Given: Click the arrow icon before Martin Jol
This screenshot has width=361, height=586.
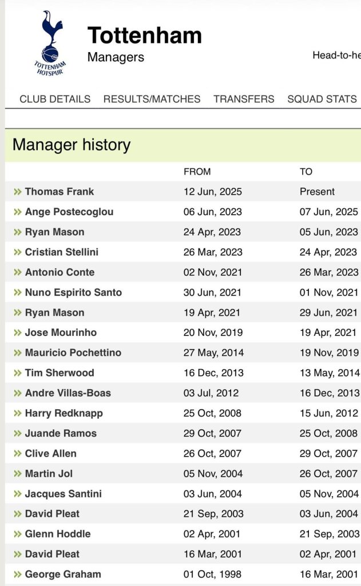Looking at the screenshot, I should click(x=18, y=473).
